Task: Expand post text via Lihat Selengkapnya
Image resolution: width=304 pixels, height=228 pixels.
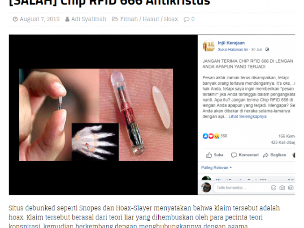Action: click(x=248, y=116)
